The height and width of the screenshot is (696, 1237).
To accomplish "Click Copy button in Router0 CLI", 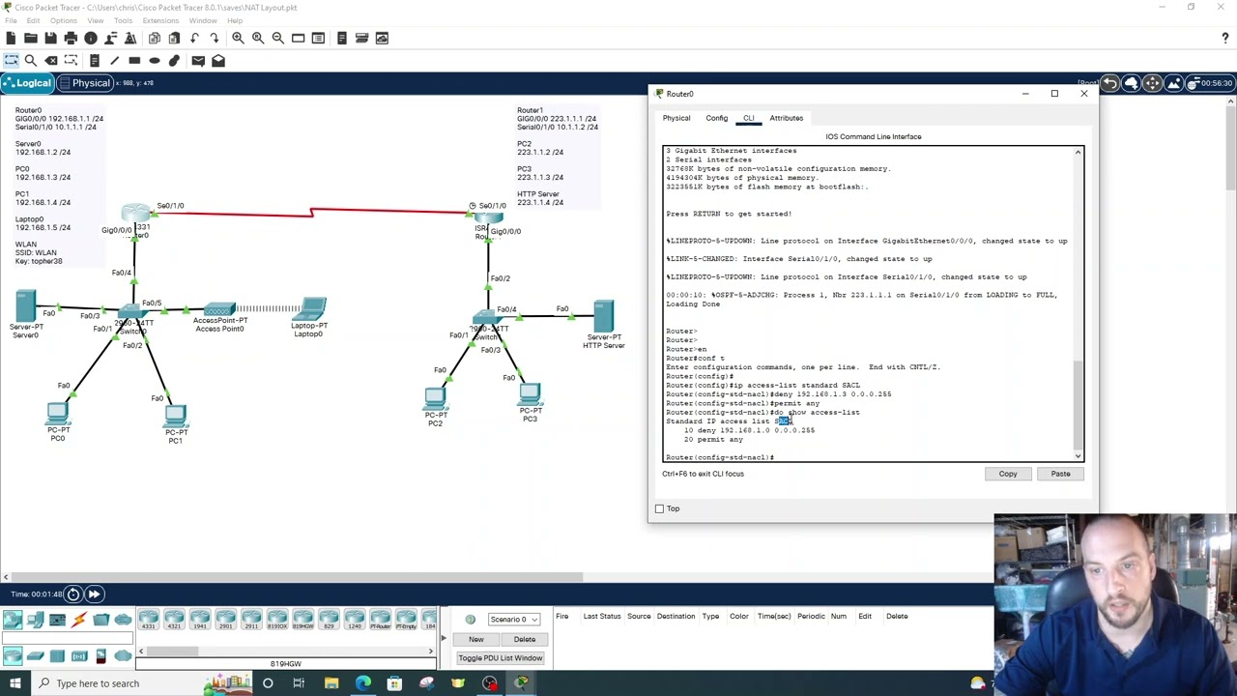I will click(1008, 474).
